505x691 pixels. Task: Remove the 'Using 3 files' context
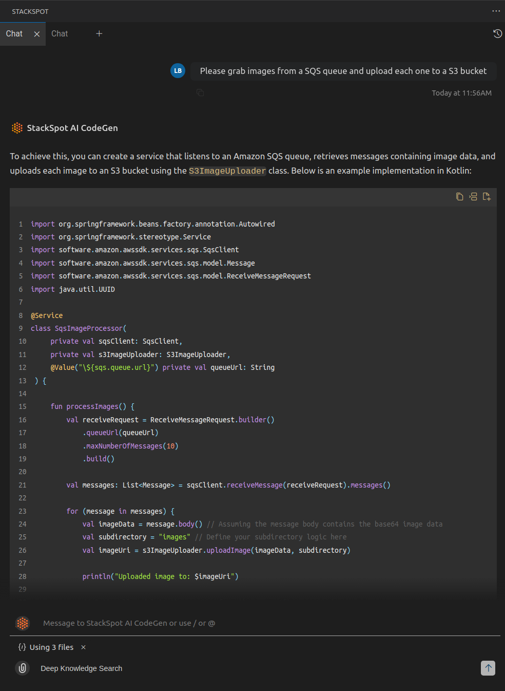coord(83,647)
